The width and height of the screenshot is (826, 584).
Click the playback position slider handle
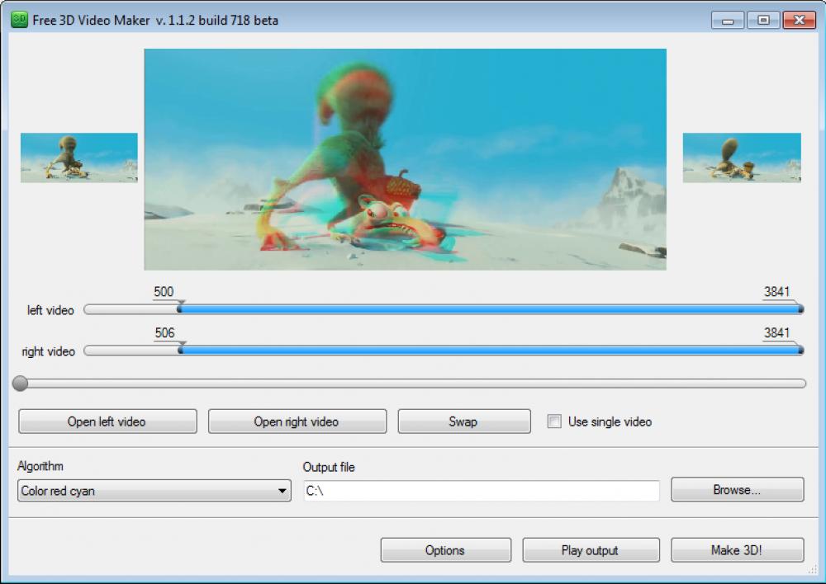(x=19, y=382)
